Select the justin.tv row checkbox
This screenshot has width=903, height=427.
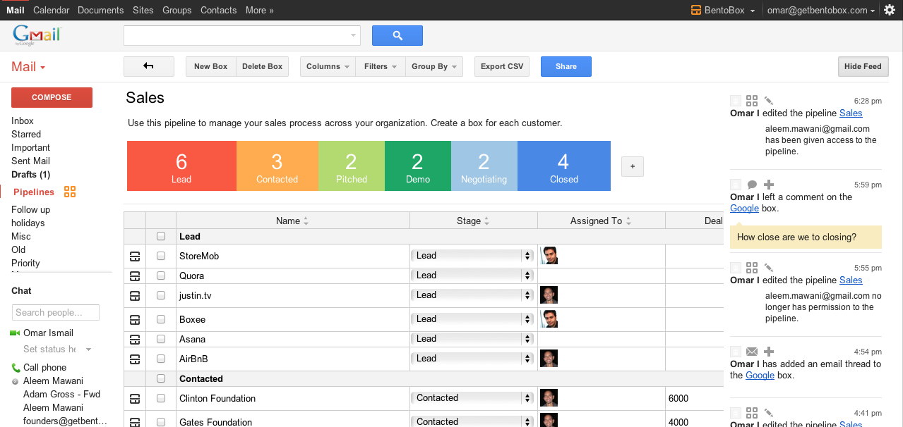click(x=161, y=295)
